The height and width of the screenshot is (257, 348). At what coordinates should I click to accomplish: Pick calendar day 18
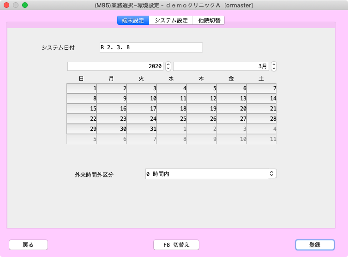point(172,109)
